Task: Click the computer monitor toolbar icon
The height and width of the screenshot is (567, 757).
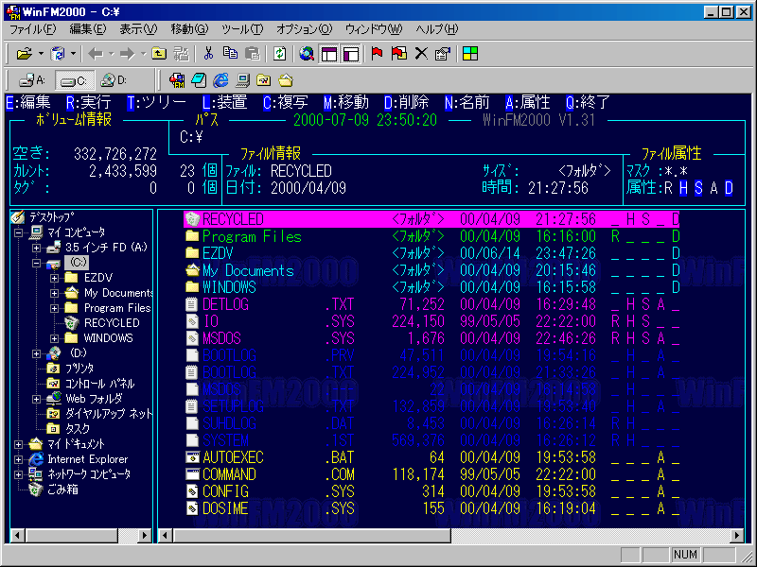Action: click(x=242, y=80)
